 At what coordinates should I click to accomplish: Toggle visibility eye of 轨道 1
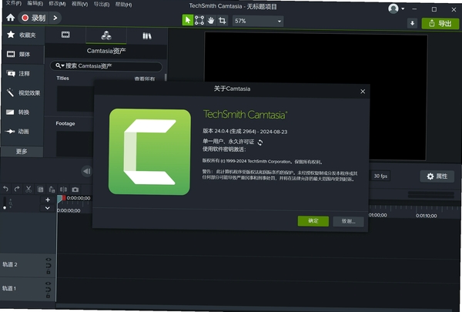pyautogui.click(x=48, y=283)
